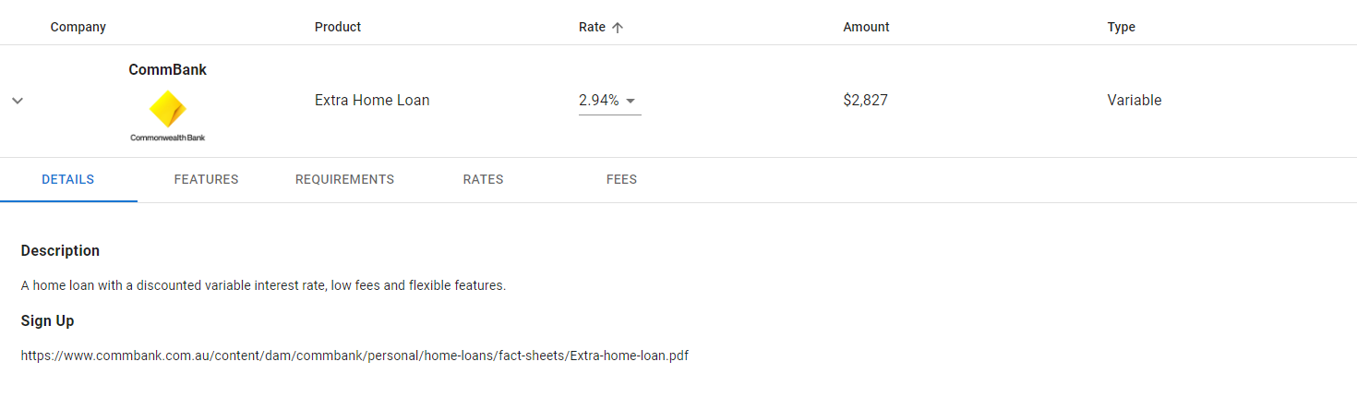Click the Rate column header label

click(x=592, y=27)
